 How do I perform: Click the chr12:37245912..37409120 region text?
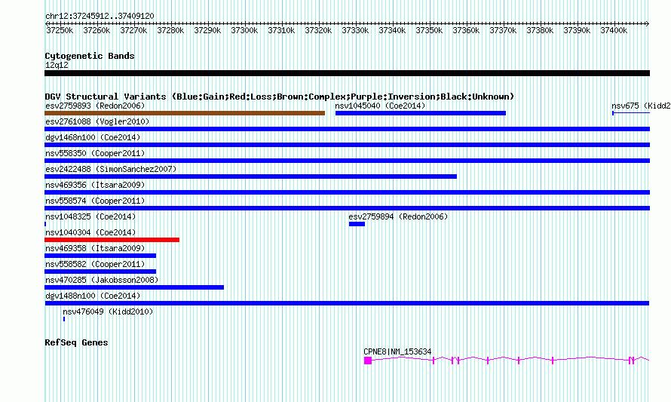(x=100, y=16)
